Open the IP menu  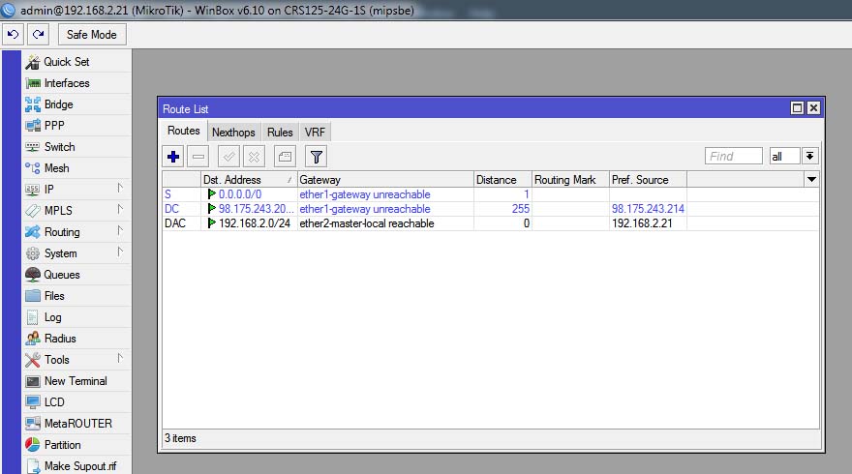click(76, 190)
